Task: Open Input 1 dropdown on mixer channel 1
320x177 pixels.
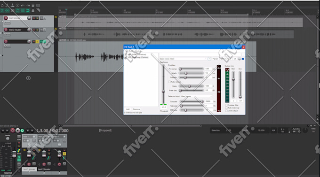Action: [29, 137]
